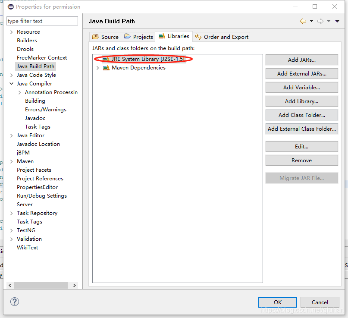Select Run/Debug Settings item

[42, 196]
